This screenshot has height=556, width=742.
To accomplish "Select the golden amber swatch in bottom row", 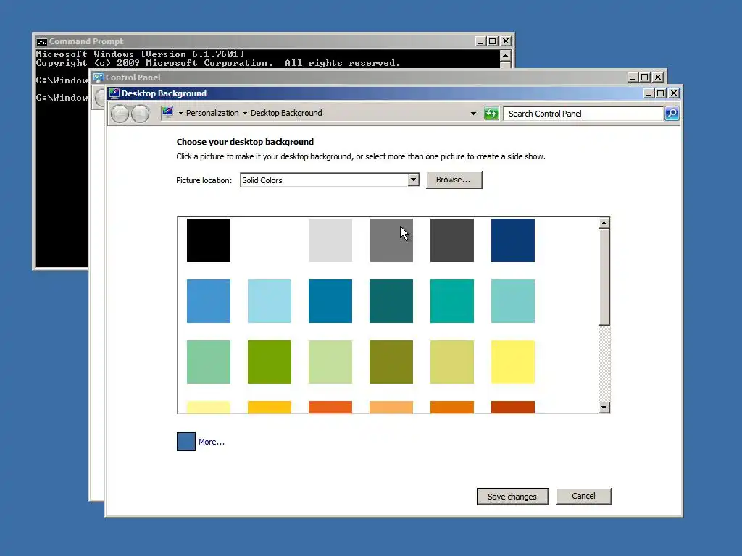I will pyautogui.click(x=270, y=407).
